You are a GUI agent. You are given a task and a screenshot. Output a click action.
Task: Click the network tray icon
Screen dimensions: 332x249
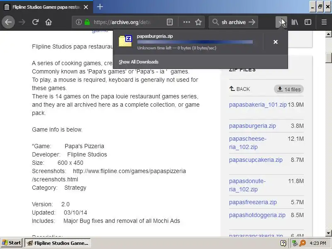[x=295, y=243]
